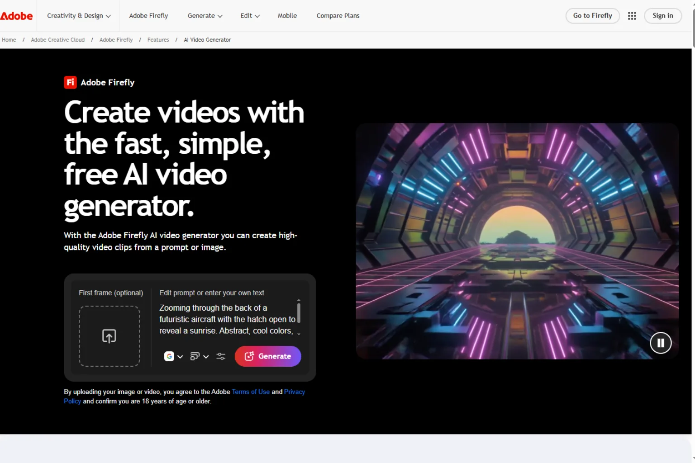Open the Privacy Policy link
The width and height of the screenshot is (695, 463).
click(x=295, y=392)
